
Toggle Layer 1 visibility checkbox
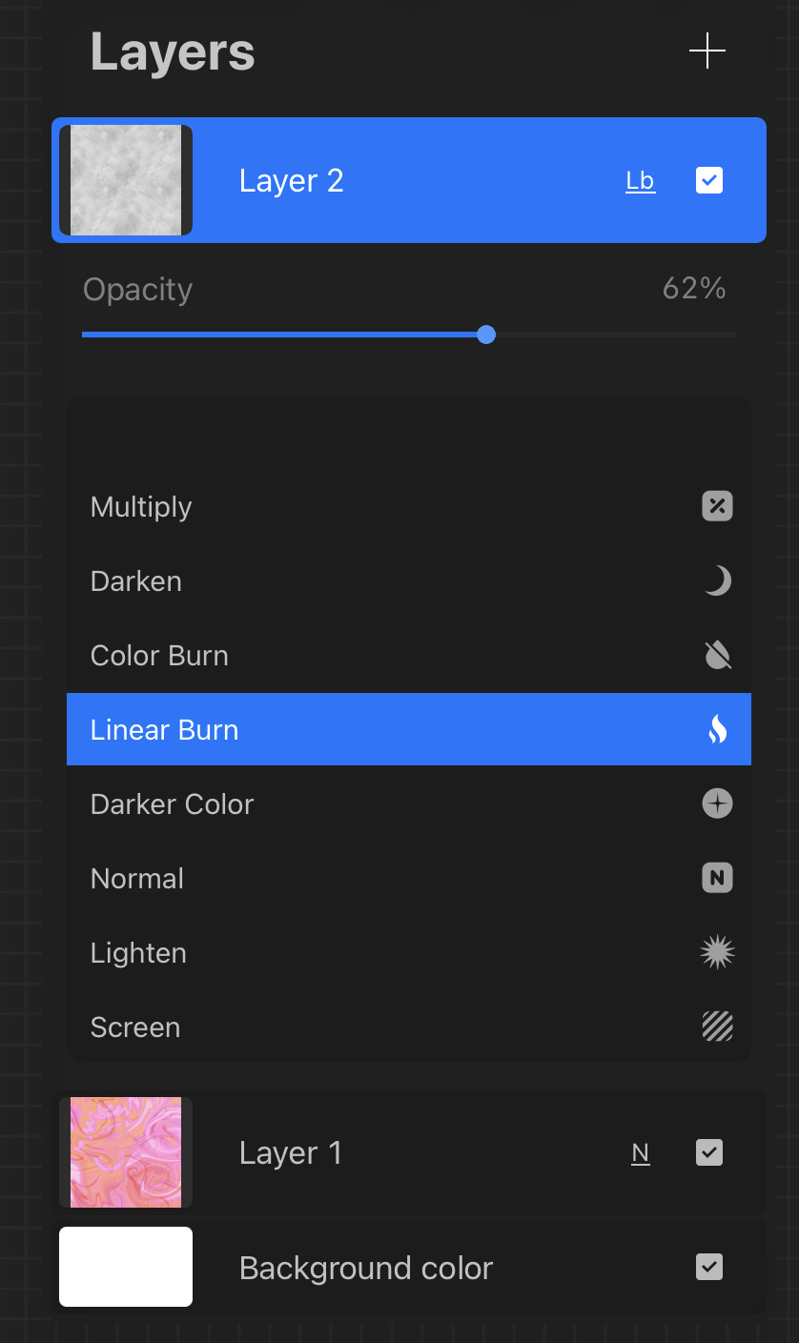[x=709, y=1152]
